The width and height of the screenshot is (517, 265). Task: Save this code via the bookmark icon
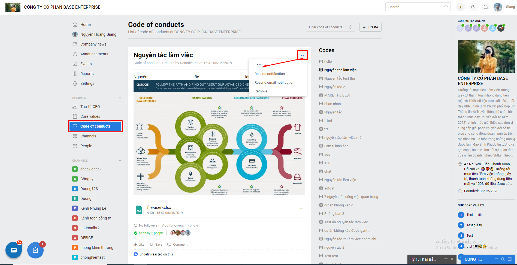coord(152,245)
